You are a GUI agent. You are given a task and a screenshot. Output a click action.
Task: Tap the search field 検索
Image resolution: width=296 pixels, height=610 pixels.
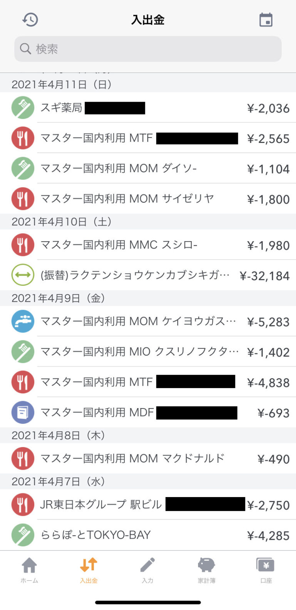pyautogui.click(x=148, y=49)
